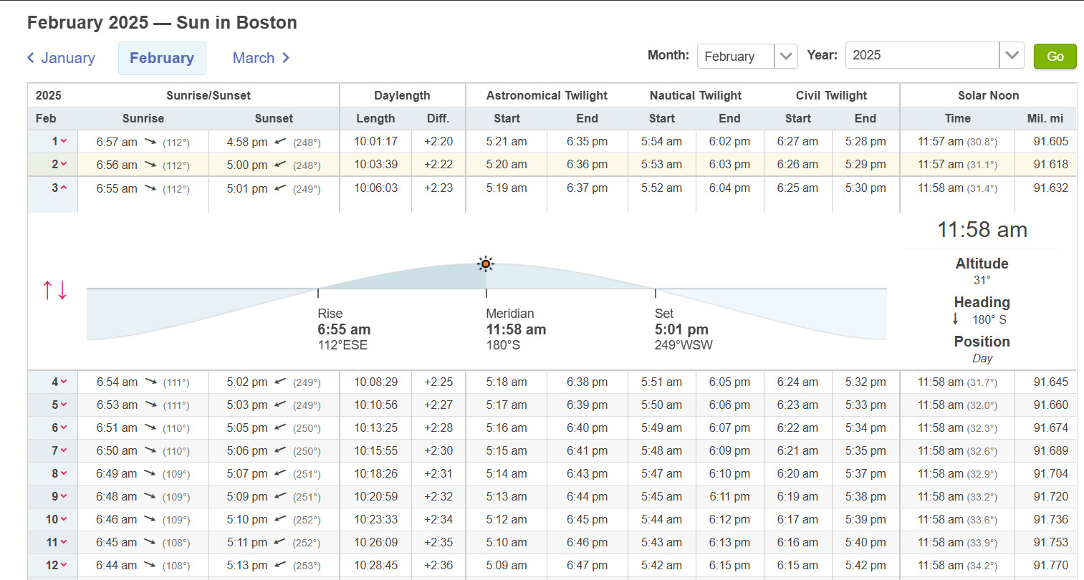Click the 10:01:17 day length cell
This screenshot has width=1084, height=580.
pyautogui.click(x=375, y=141)
